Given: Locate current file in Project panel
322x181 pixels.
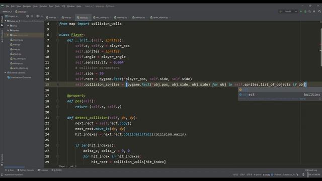Looking at the screenshot, I should pos(28,16).
